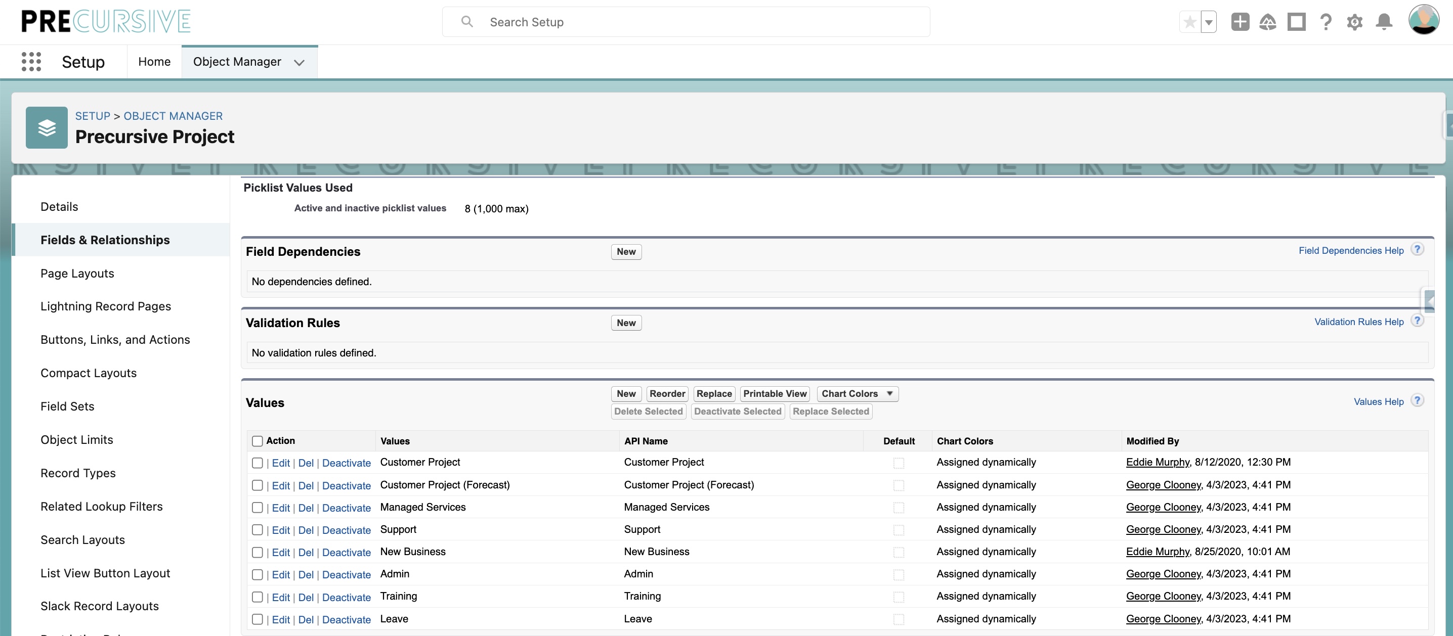The height and width of the screenshot is (636, 1453).
Task: Switch to the Home tab
Action: pyautogui.click(x=154, y=62)
